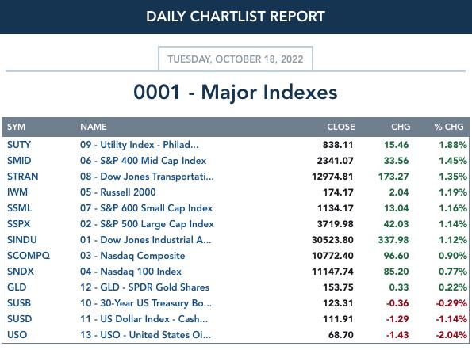Open 03 - Nasdaq Composite chart
The image size is (472, 350).
click(x=132, y=256)
